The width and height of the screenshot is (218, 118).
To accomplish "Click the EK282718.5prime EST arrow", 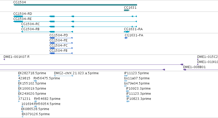I will pos(19,76).
